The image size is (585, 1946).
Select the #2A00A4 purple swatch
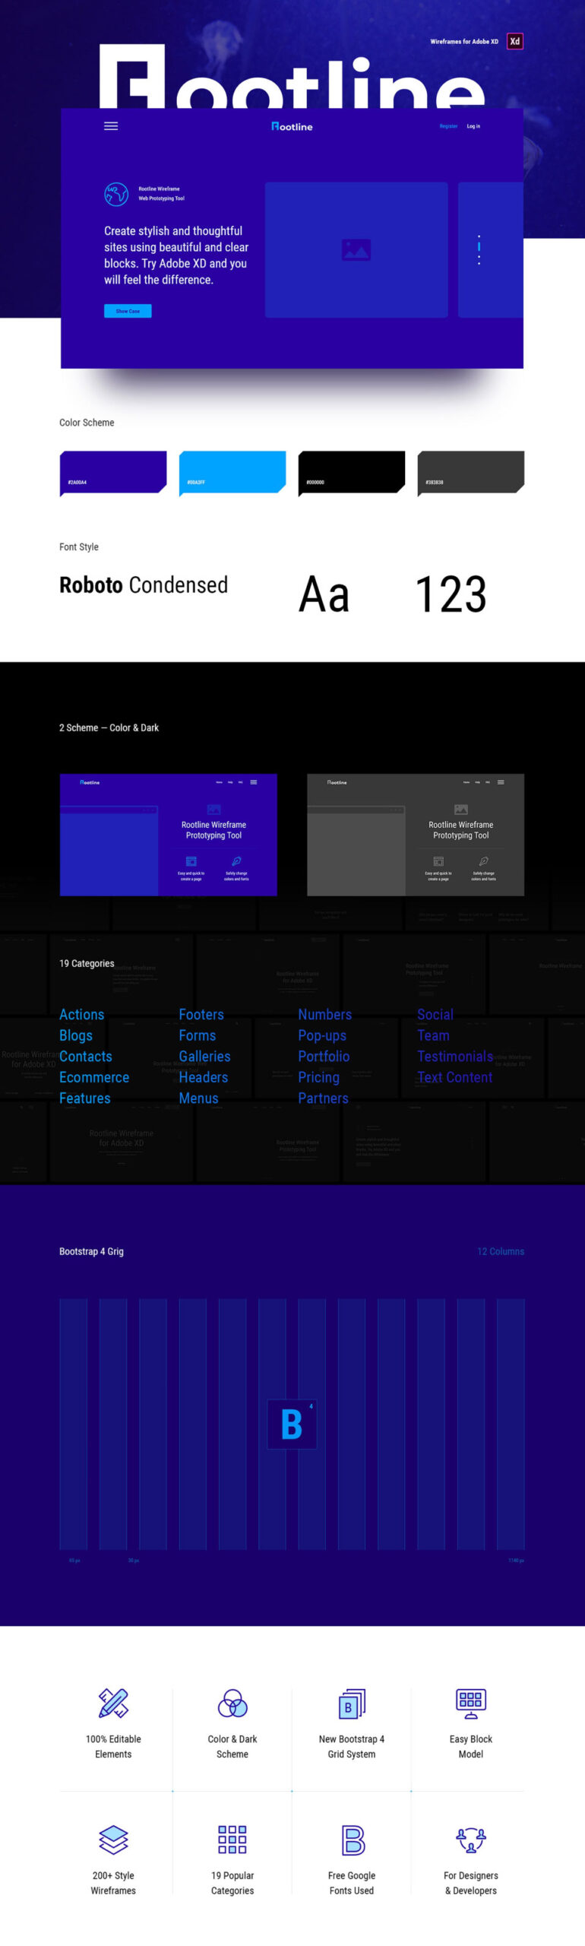pyautogui.click(x=113, y=473)
